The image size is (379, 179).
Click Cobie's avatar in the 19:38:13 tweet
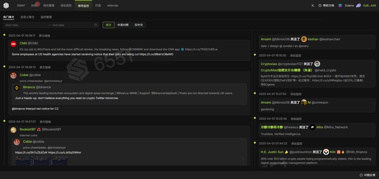(13, 76)
